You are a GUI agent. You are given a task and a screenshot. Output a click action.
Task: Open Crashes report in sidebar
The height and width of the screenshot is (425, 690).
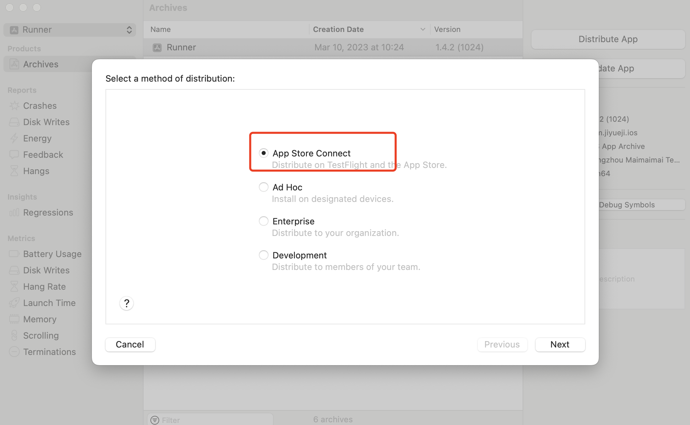[x=40, y=106]
